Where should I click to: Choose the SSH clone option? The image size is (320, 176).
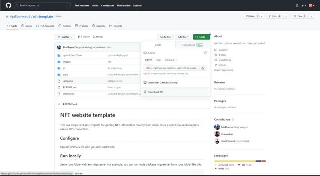coord(158,60)
